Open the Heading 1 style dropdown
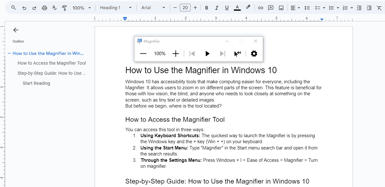The height and width of the screenshot is (187, 385). pos(115,8)
